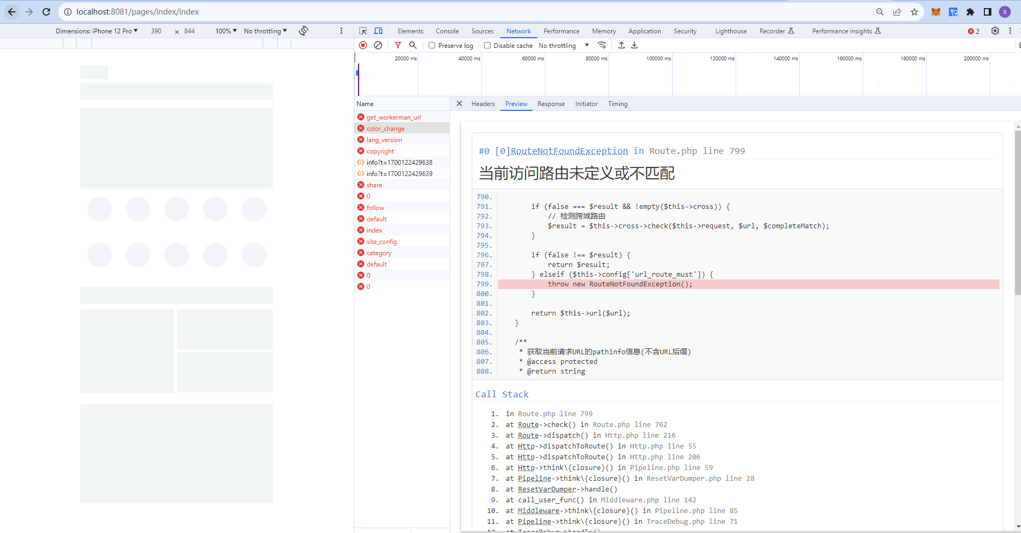Toggle the browser side panel icon

pos(988,12)
